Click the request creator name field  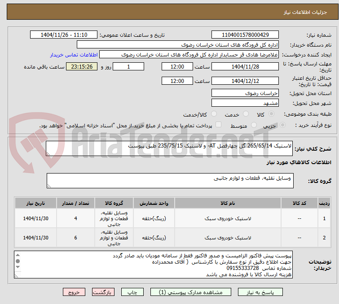pos(189,54)
